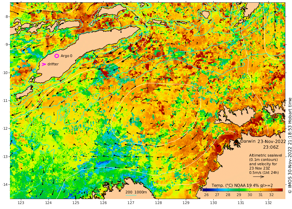
Task: Click the latitude axis label '-12'
Action: (x=5, y=128)
